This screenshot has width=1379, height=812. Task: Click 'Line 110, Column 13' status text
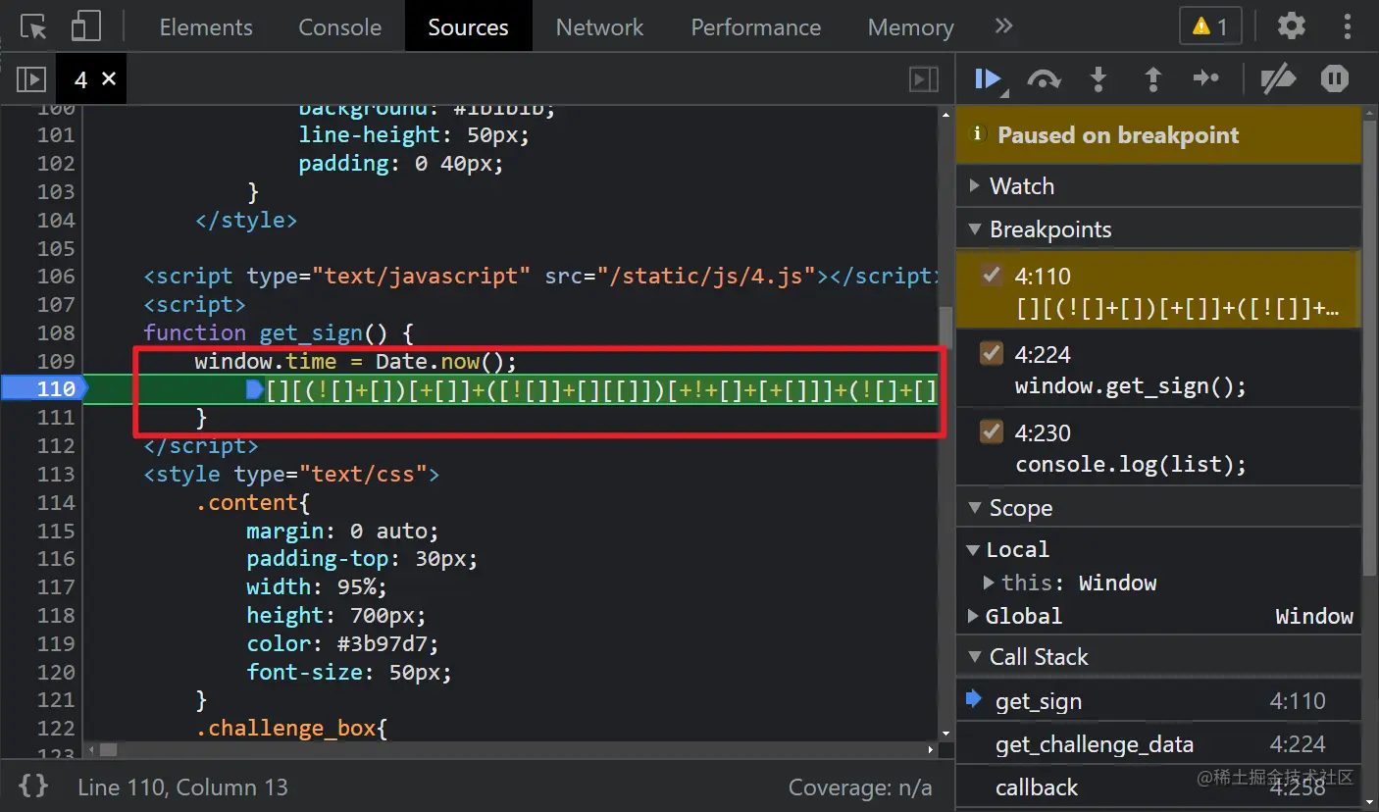(x=182, y=787)
